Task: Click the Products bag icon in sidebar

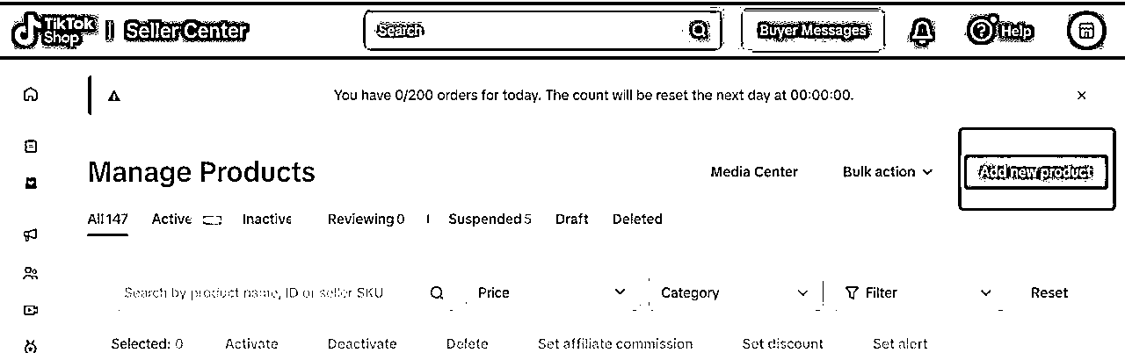Action: pos(32,184)
